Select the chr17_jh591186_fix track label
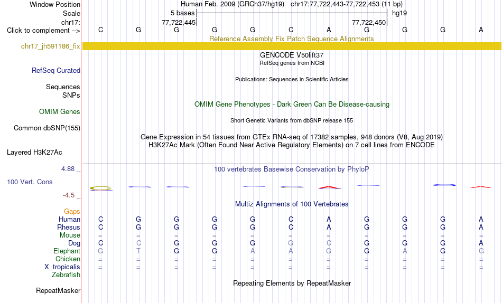 [x=51, y=46]
